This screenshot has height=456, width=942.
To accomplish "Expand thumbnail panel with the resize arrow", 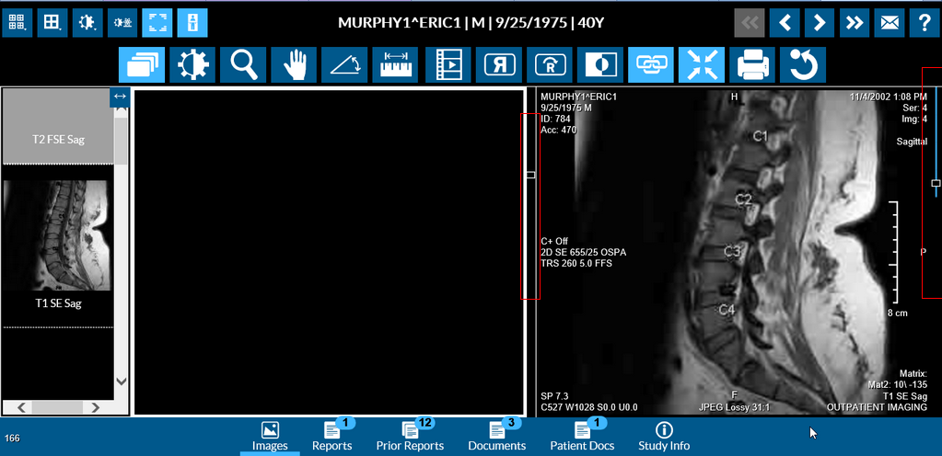I will (119, 97).
